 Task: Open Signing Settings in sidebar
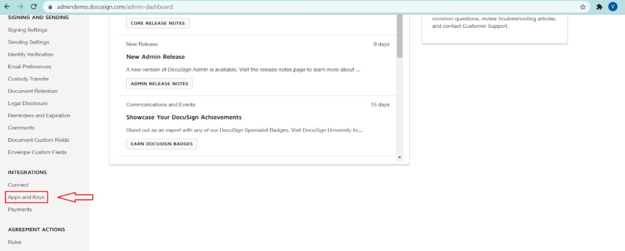tap(28, 30)
